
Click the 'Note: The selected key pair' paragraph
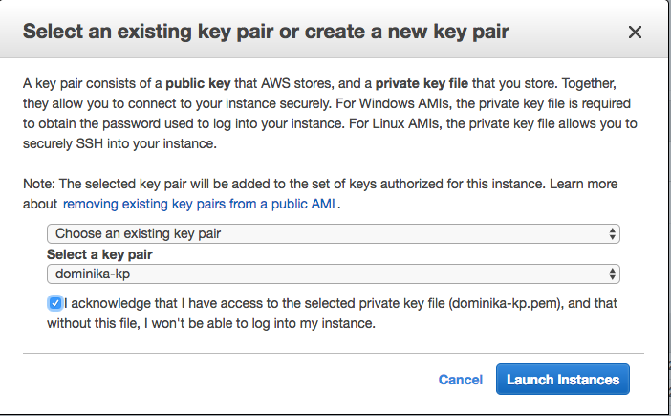click(x=287, y=183)
